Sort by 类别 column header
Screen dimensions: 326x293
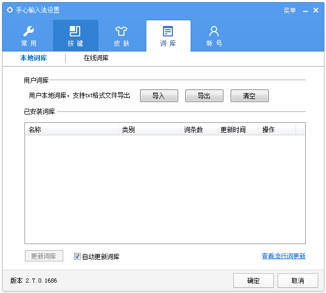pos(149,130)
